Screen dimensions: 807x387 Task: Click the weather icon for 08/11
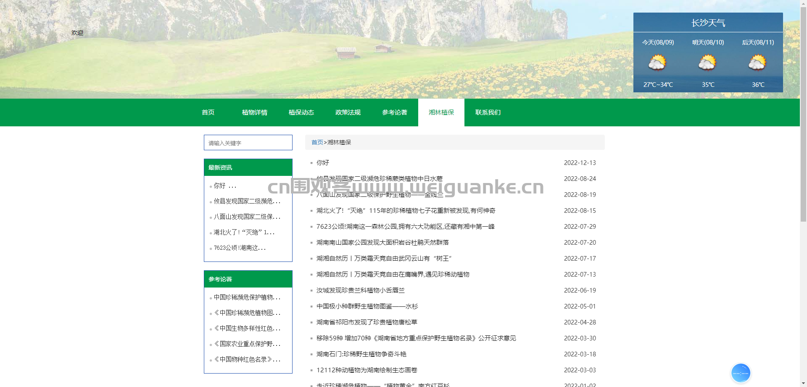[757, 63]
